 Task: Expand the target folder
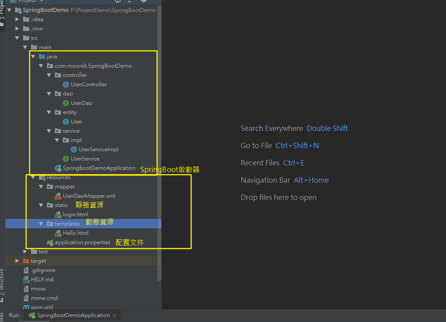pos(17,261)
